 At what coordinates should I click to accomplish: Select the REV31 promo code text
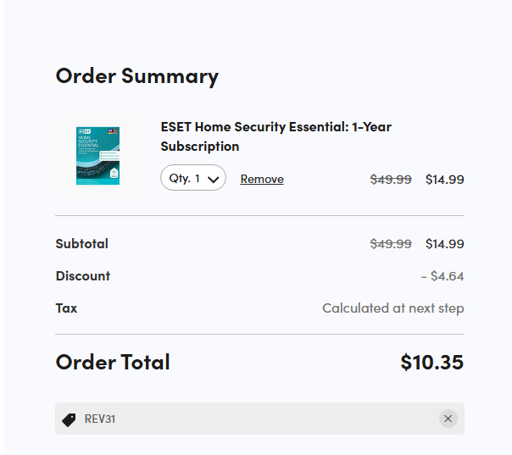click(x=100, y=419)
